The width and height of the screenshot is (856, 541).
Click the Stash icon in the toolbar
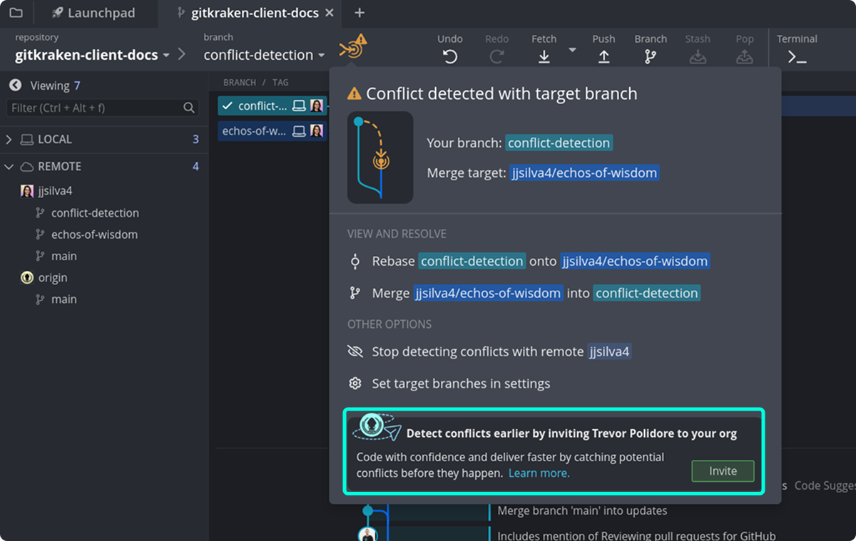698,55
